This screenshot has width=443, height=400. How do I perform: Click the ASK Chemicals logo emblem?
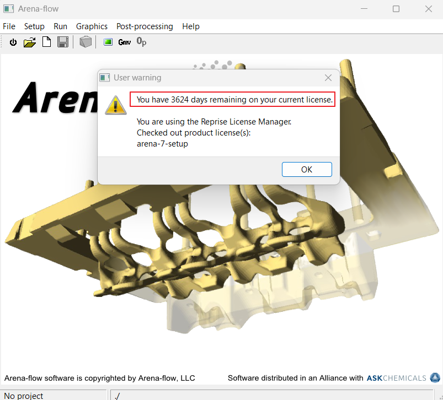[435, 378]
